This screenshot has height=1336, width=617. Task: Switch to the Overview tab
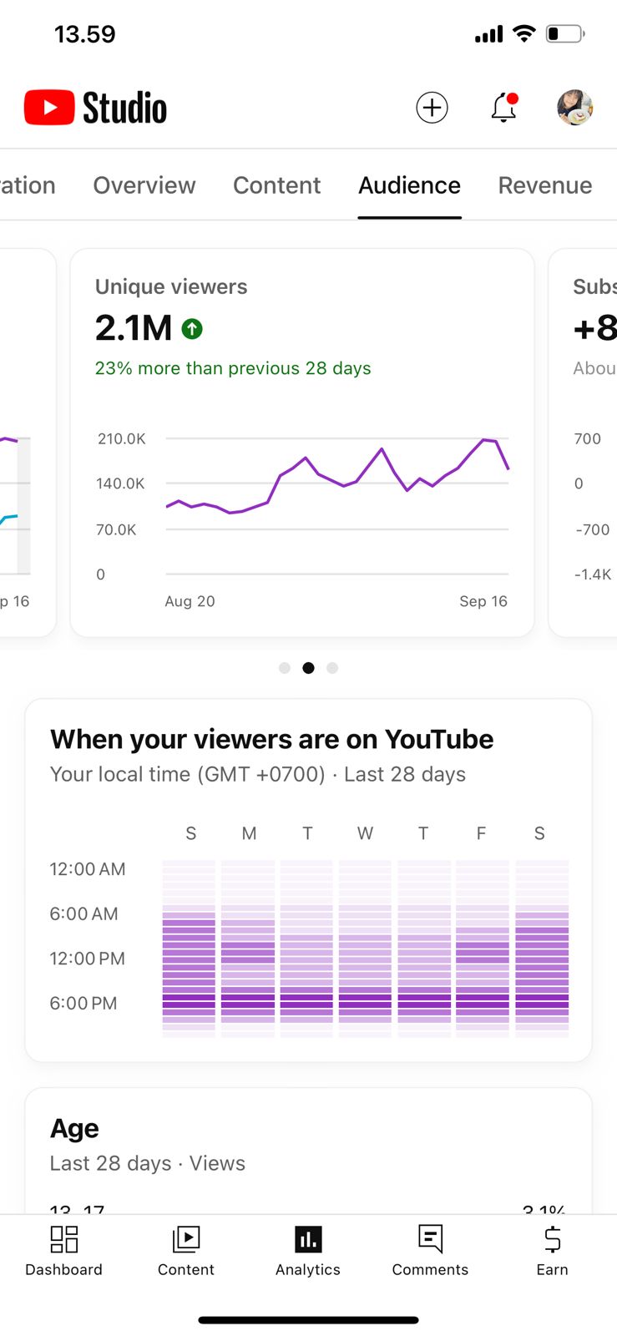click(x=144, y=185)
